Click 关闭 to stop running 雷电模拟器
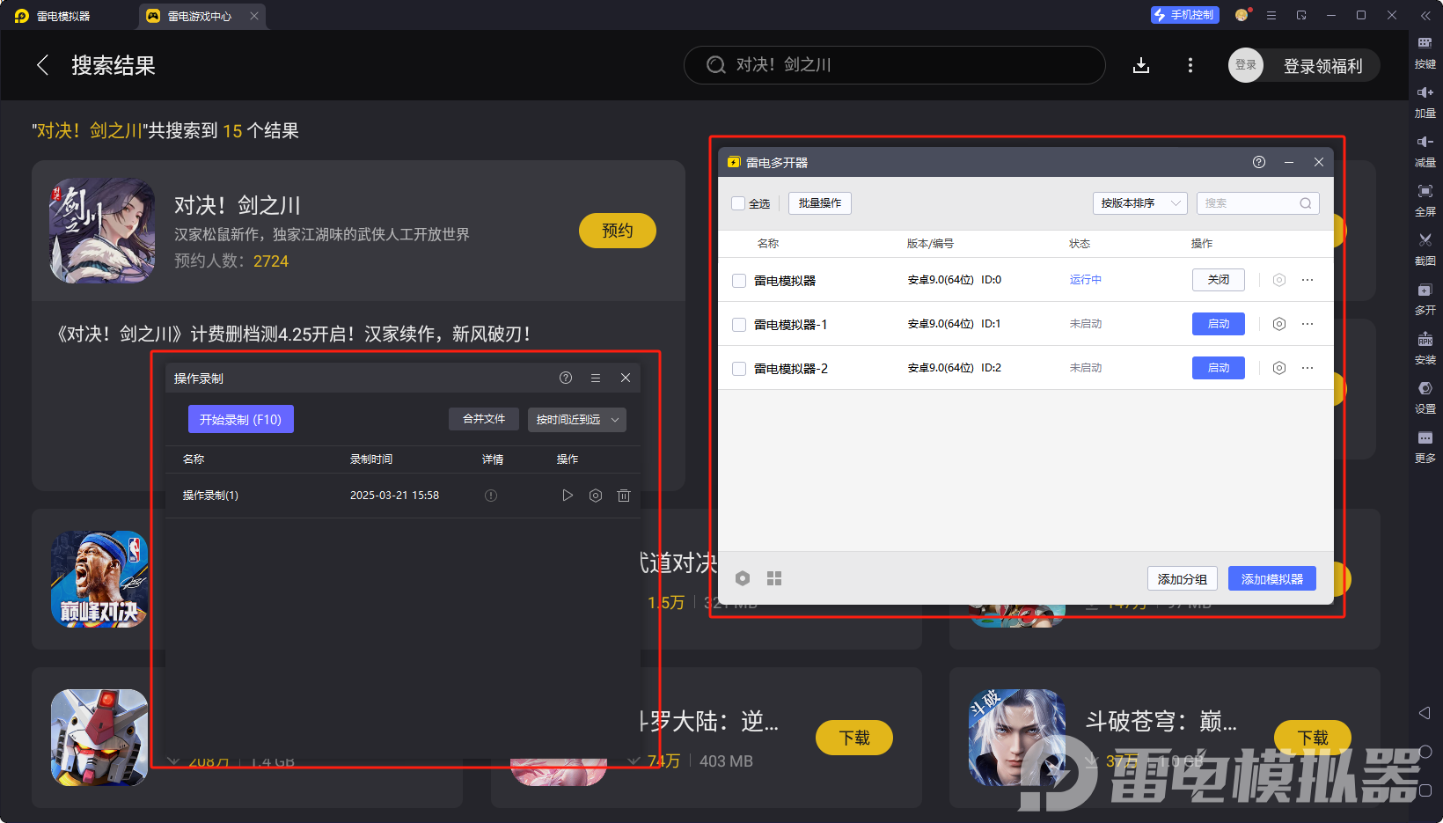 [x=1219, y=280]
